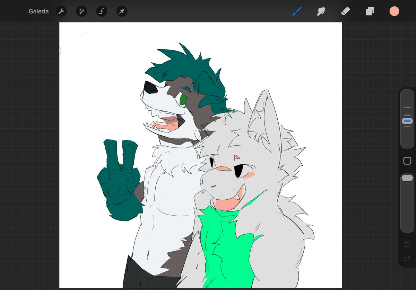
Task: Select the Eraser tool
Action: (346, 11)
